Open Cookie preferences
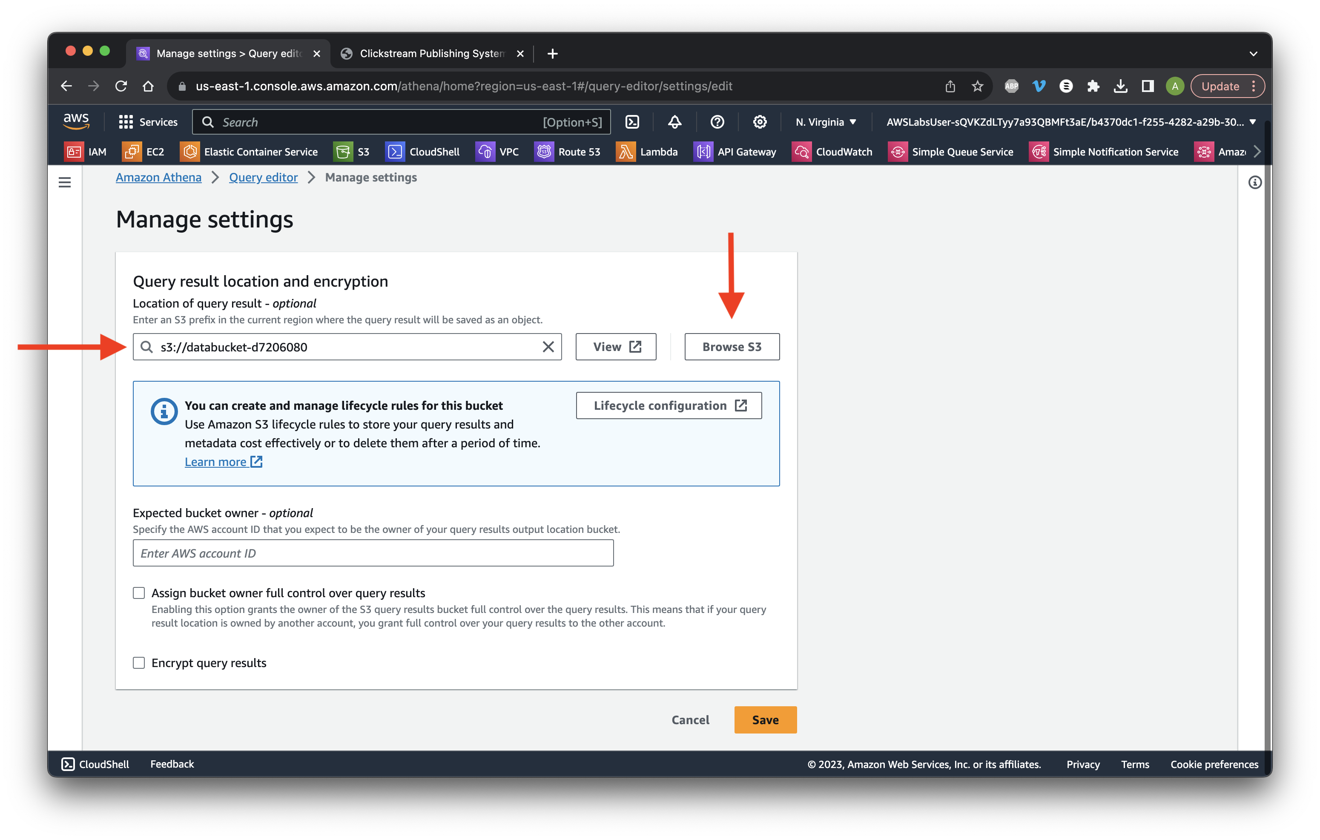Screen dimensions: 1320x840 click(x=1214, y=764)
